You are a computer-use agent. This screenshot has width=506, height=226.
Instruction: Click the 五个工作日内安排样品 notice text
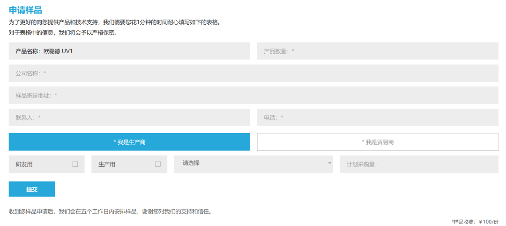point(110,212)
